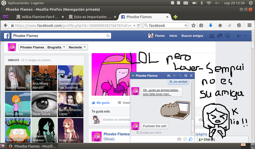Open Emily Jones friend thumbnail
This screenshot has width=255, height=149.
point(18,104)
